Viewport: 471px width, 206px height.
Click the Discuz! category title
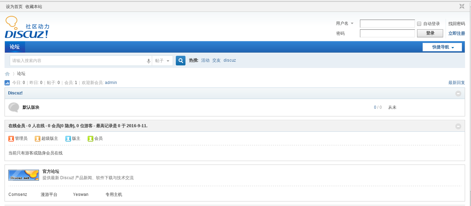pyautogui.click(x=15, y=93)
